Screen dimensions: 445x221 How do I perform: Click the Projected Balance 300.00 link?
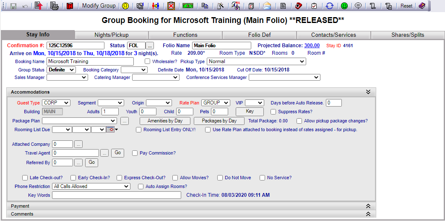coord(312,46)
